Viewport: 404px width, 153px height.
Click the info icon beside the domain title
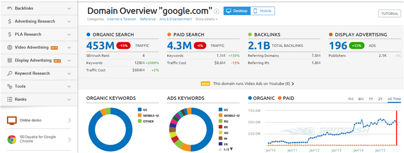click(x=217, y=11)
